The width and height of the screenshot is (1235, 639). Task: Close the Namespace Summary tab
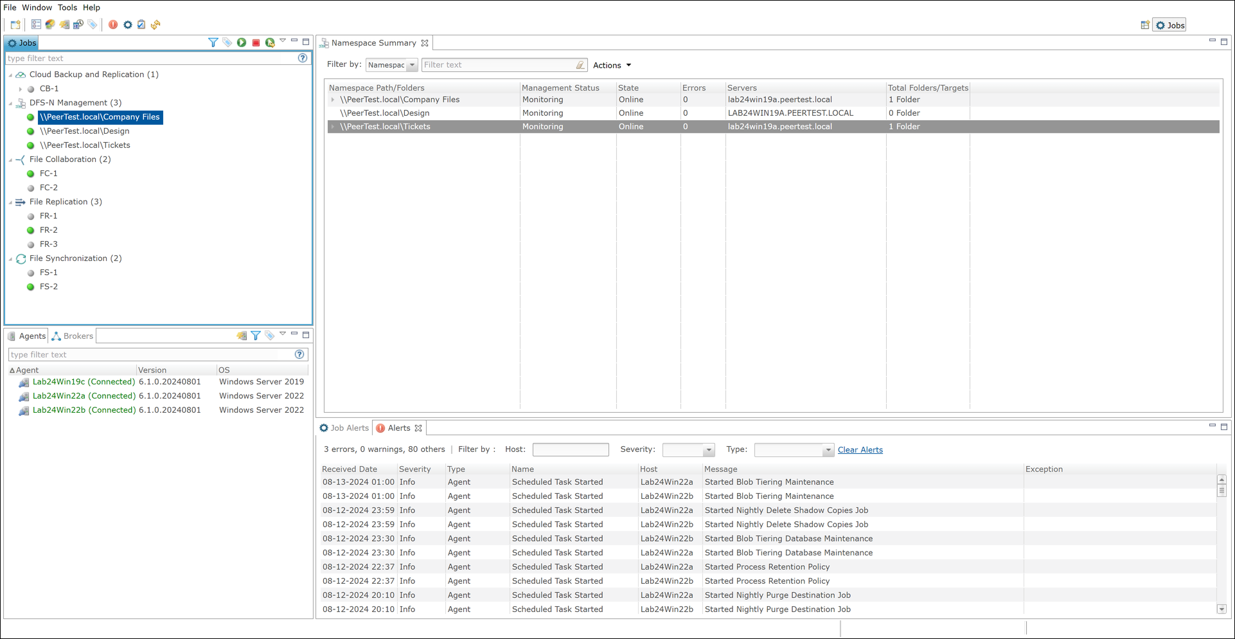425,43
